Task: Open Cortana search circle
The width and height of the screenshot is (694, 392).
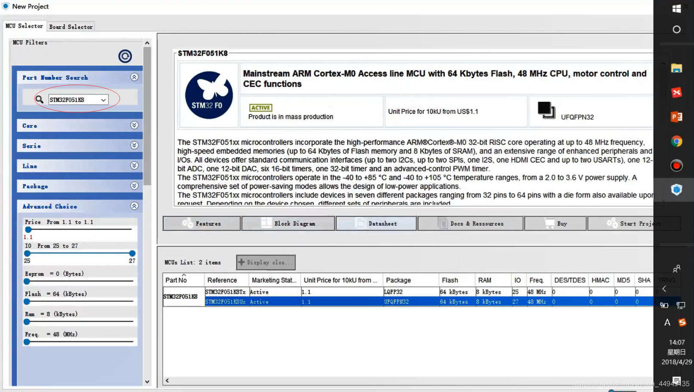Action: coord(676,29)
